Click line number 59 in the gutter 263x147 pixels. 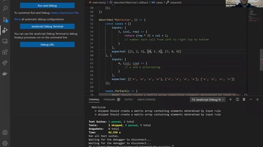[92, 51]
